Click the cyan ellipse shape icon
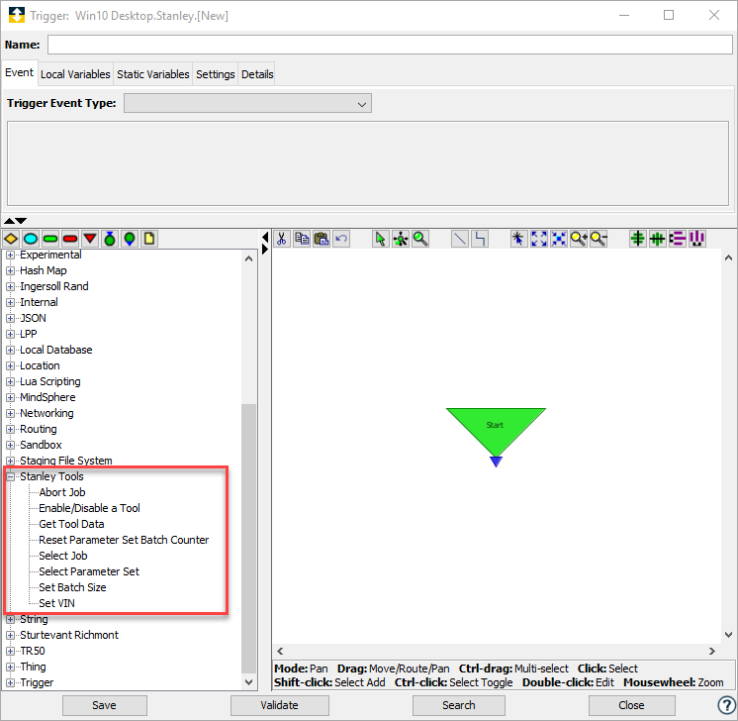Viewport: 738px width, 721px height. [31, 239]
